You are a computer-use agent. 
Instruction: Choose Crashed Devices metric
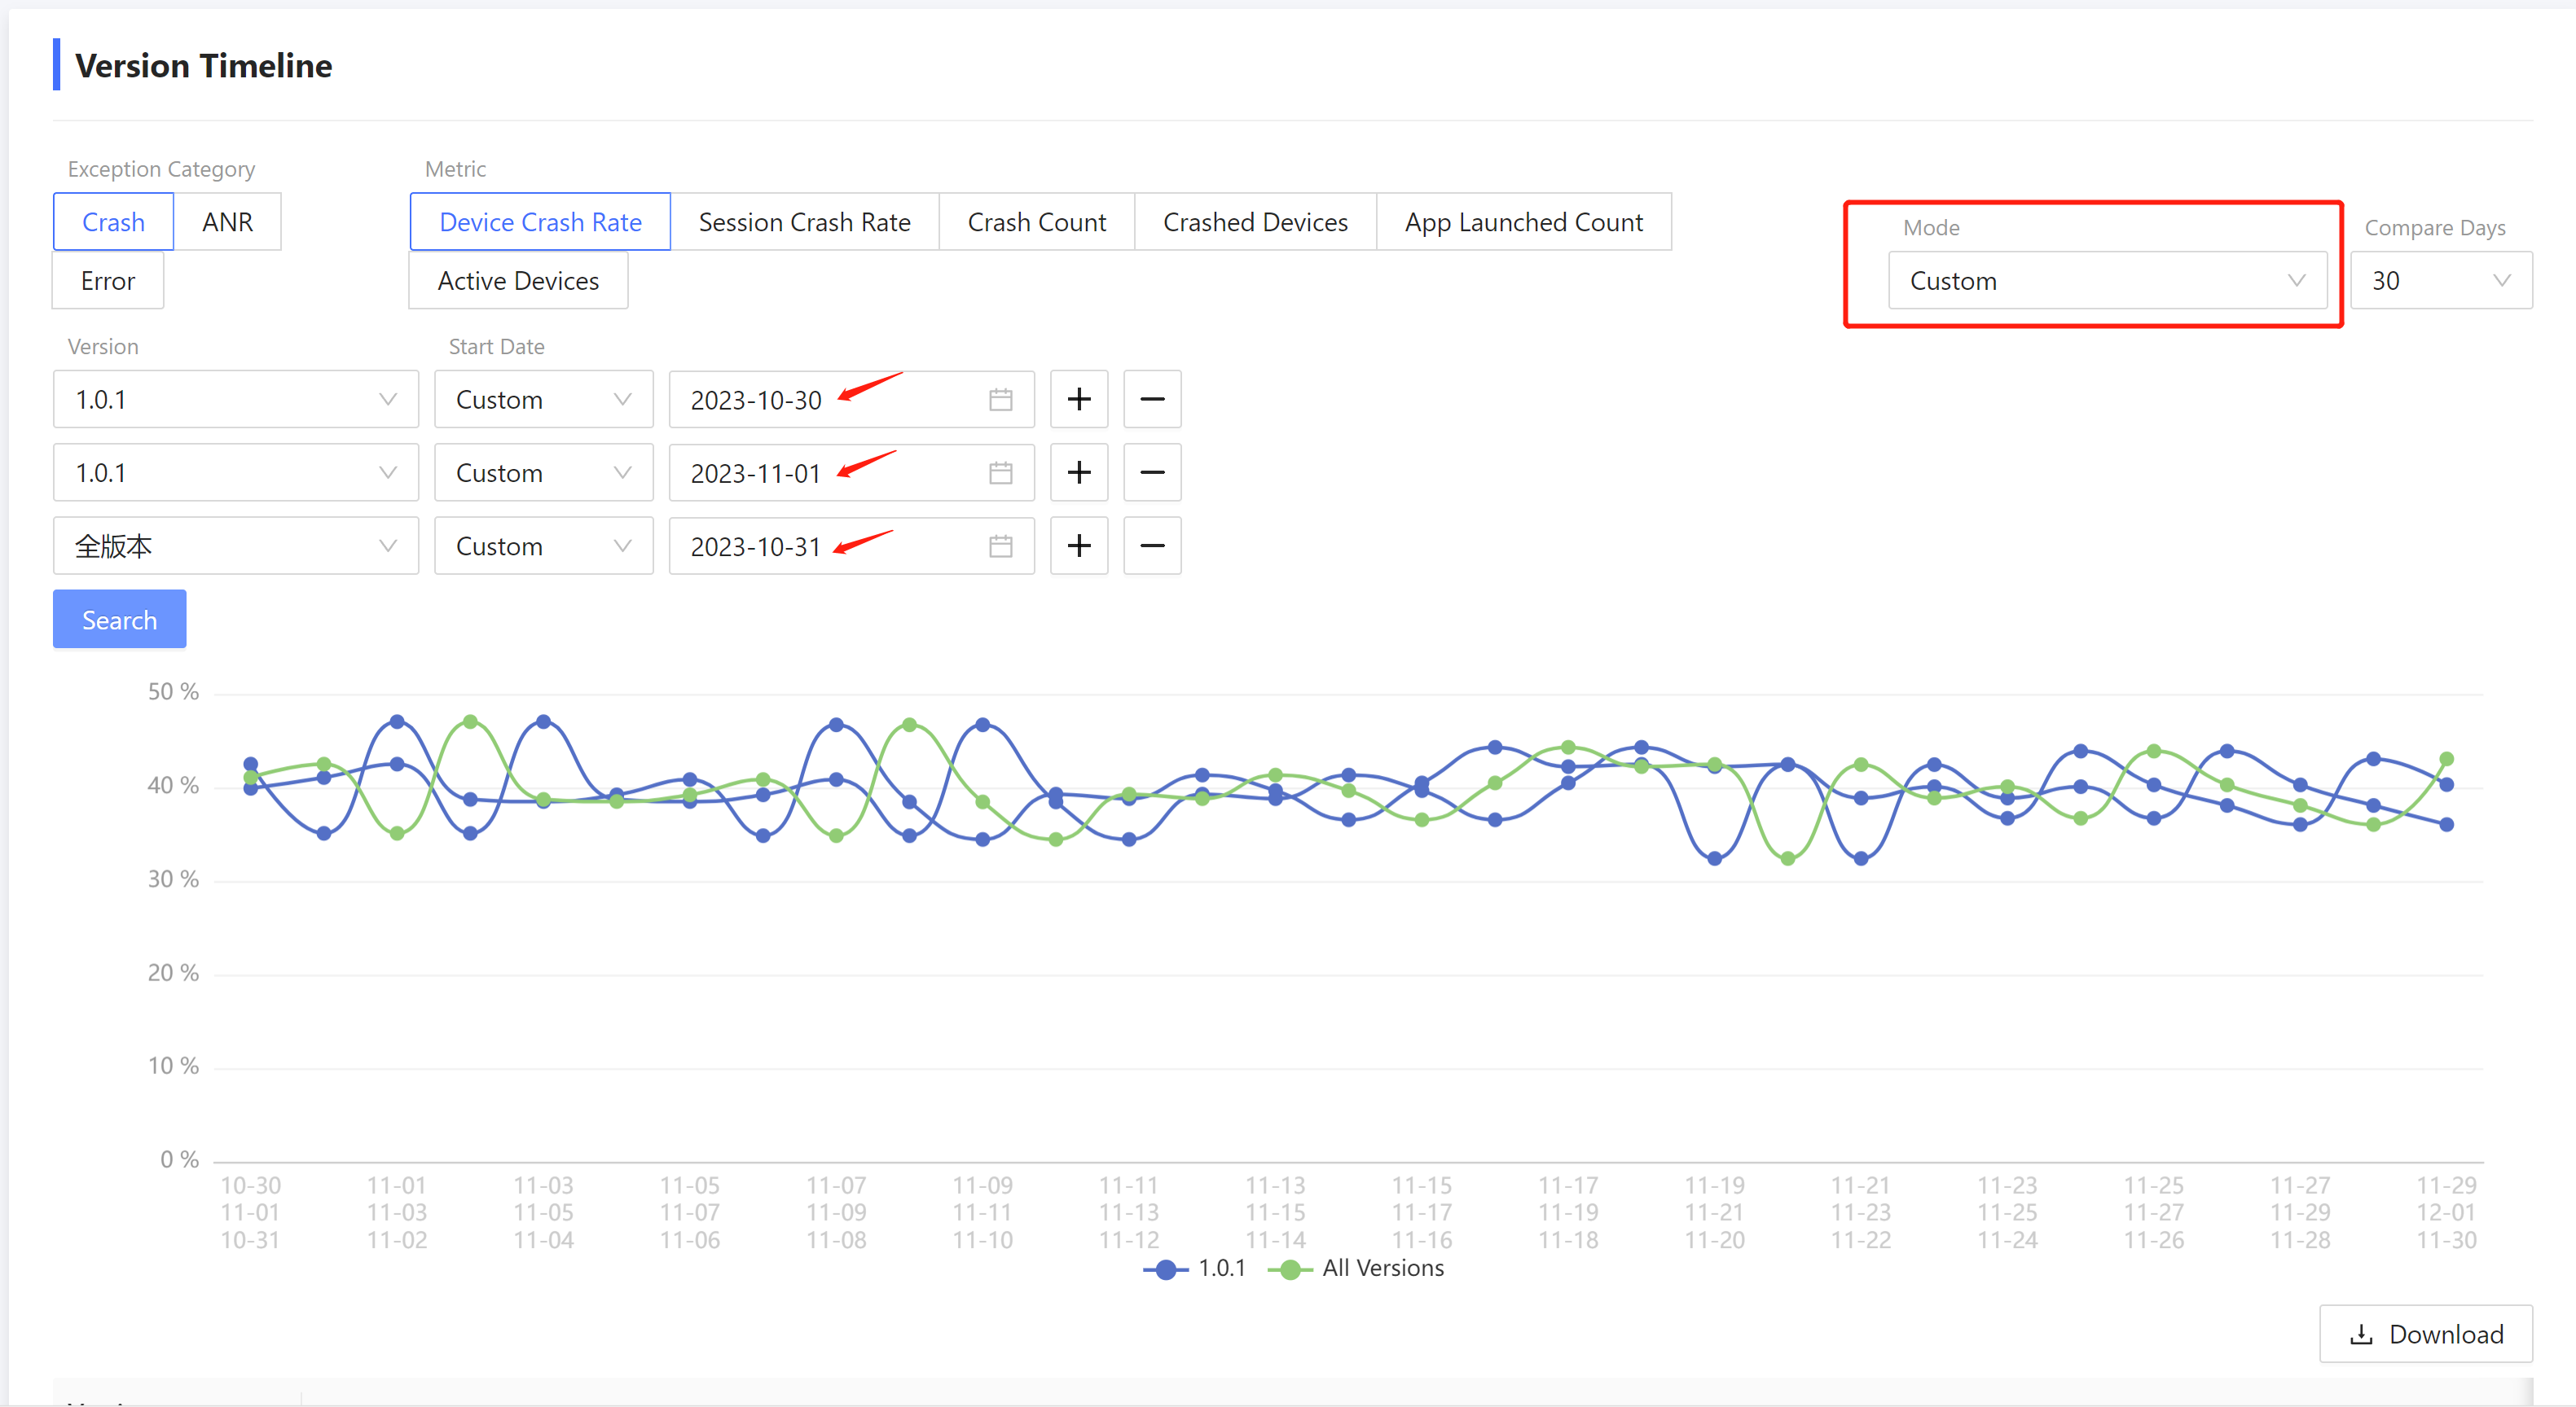click(1255, 221)
